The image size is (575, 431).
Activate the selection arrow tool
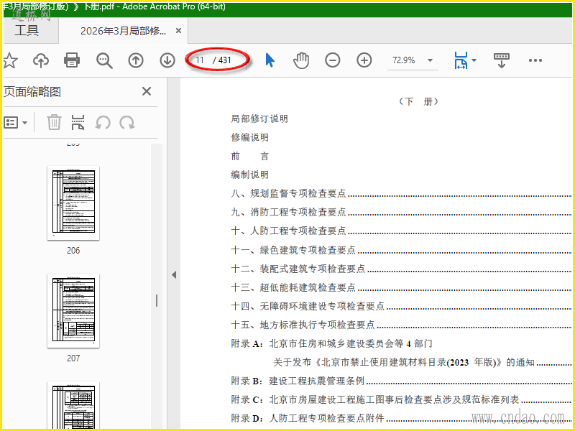click(270, 60)
